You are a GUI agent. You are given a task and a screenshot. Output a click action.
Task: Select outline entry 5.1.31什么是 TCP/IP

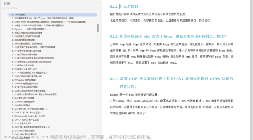point(21,123)
